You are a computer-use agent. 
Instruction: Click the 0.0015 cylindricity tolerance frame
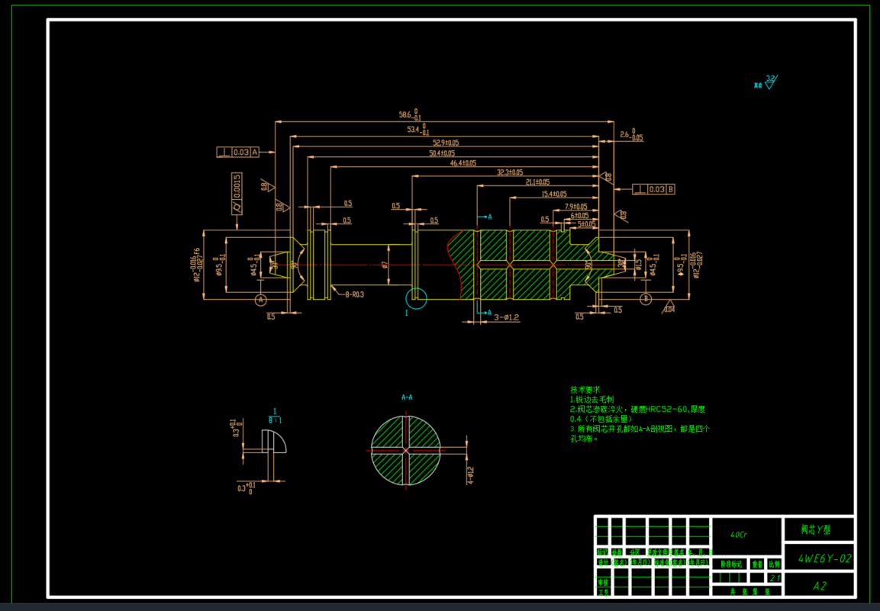coord(237,194)
